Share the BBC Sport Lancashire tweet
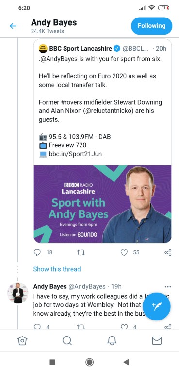The width and height of the screenshot is (179, 373). click(x=168, y=252)
